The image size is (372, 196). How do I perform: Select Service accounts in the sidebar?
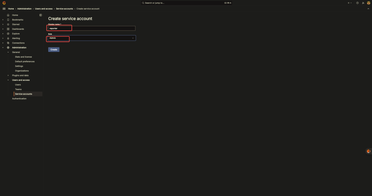click(x=23, y=94)
